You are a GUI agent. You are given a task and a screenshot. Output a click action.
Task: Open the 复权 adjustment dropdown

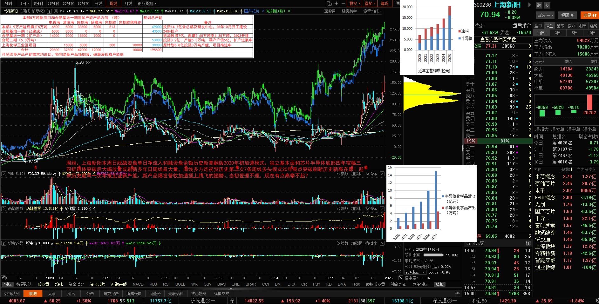pos(355,3)
